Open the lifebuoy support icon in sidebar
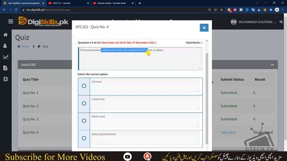 tap(5, 79)
